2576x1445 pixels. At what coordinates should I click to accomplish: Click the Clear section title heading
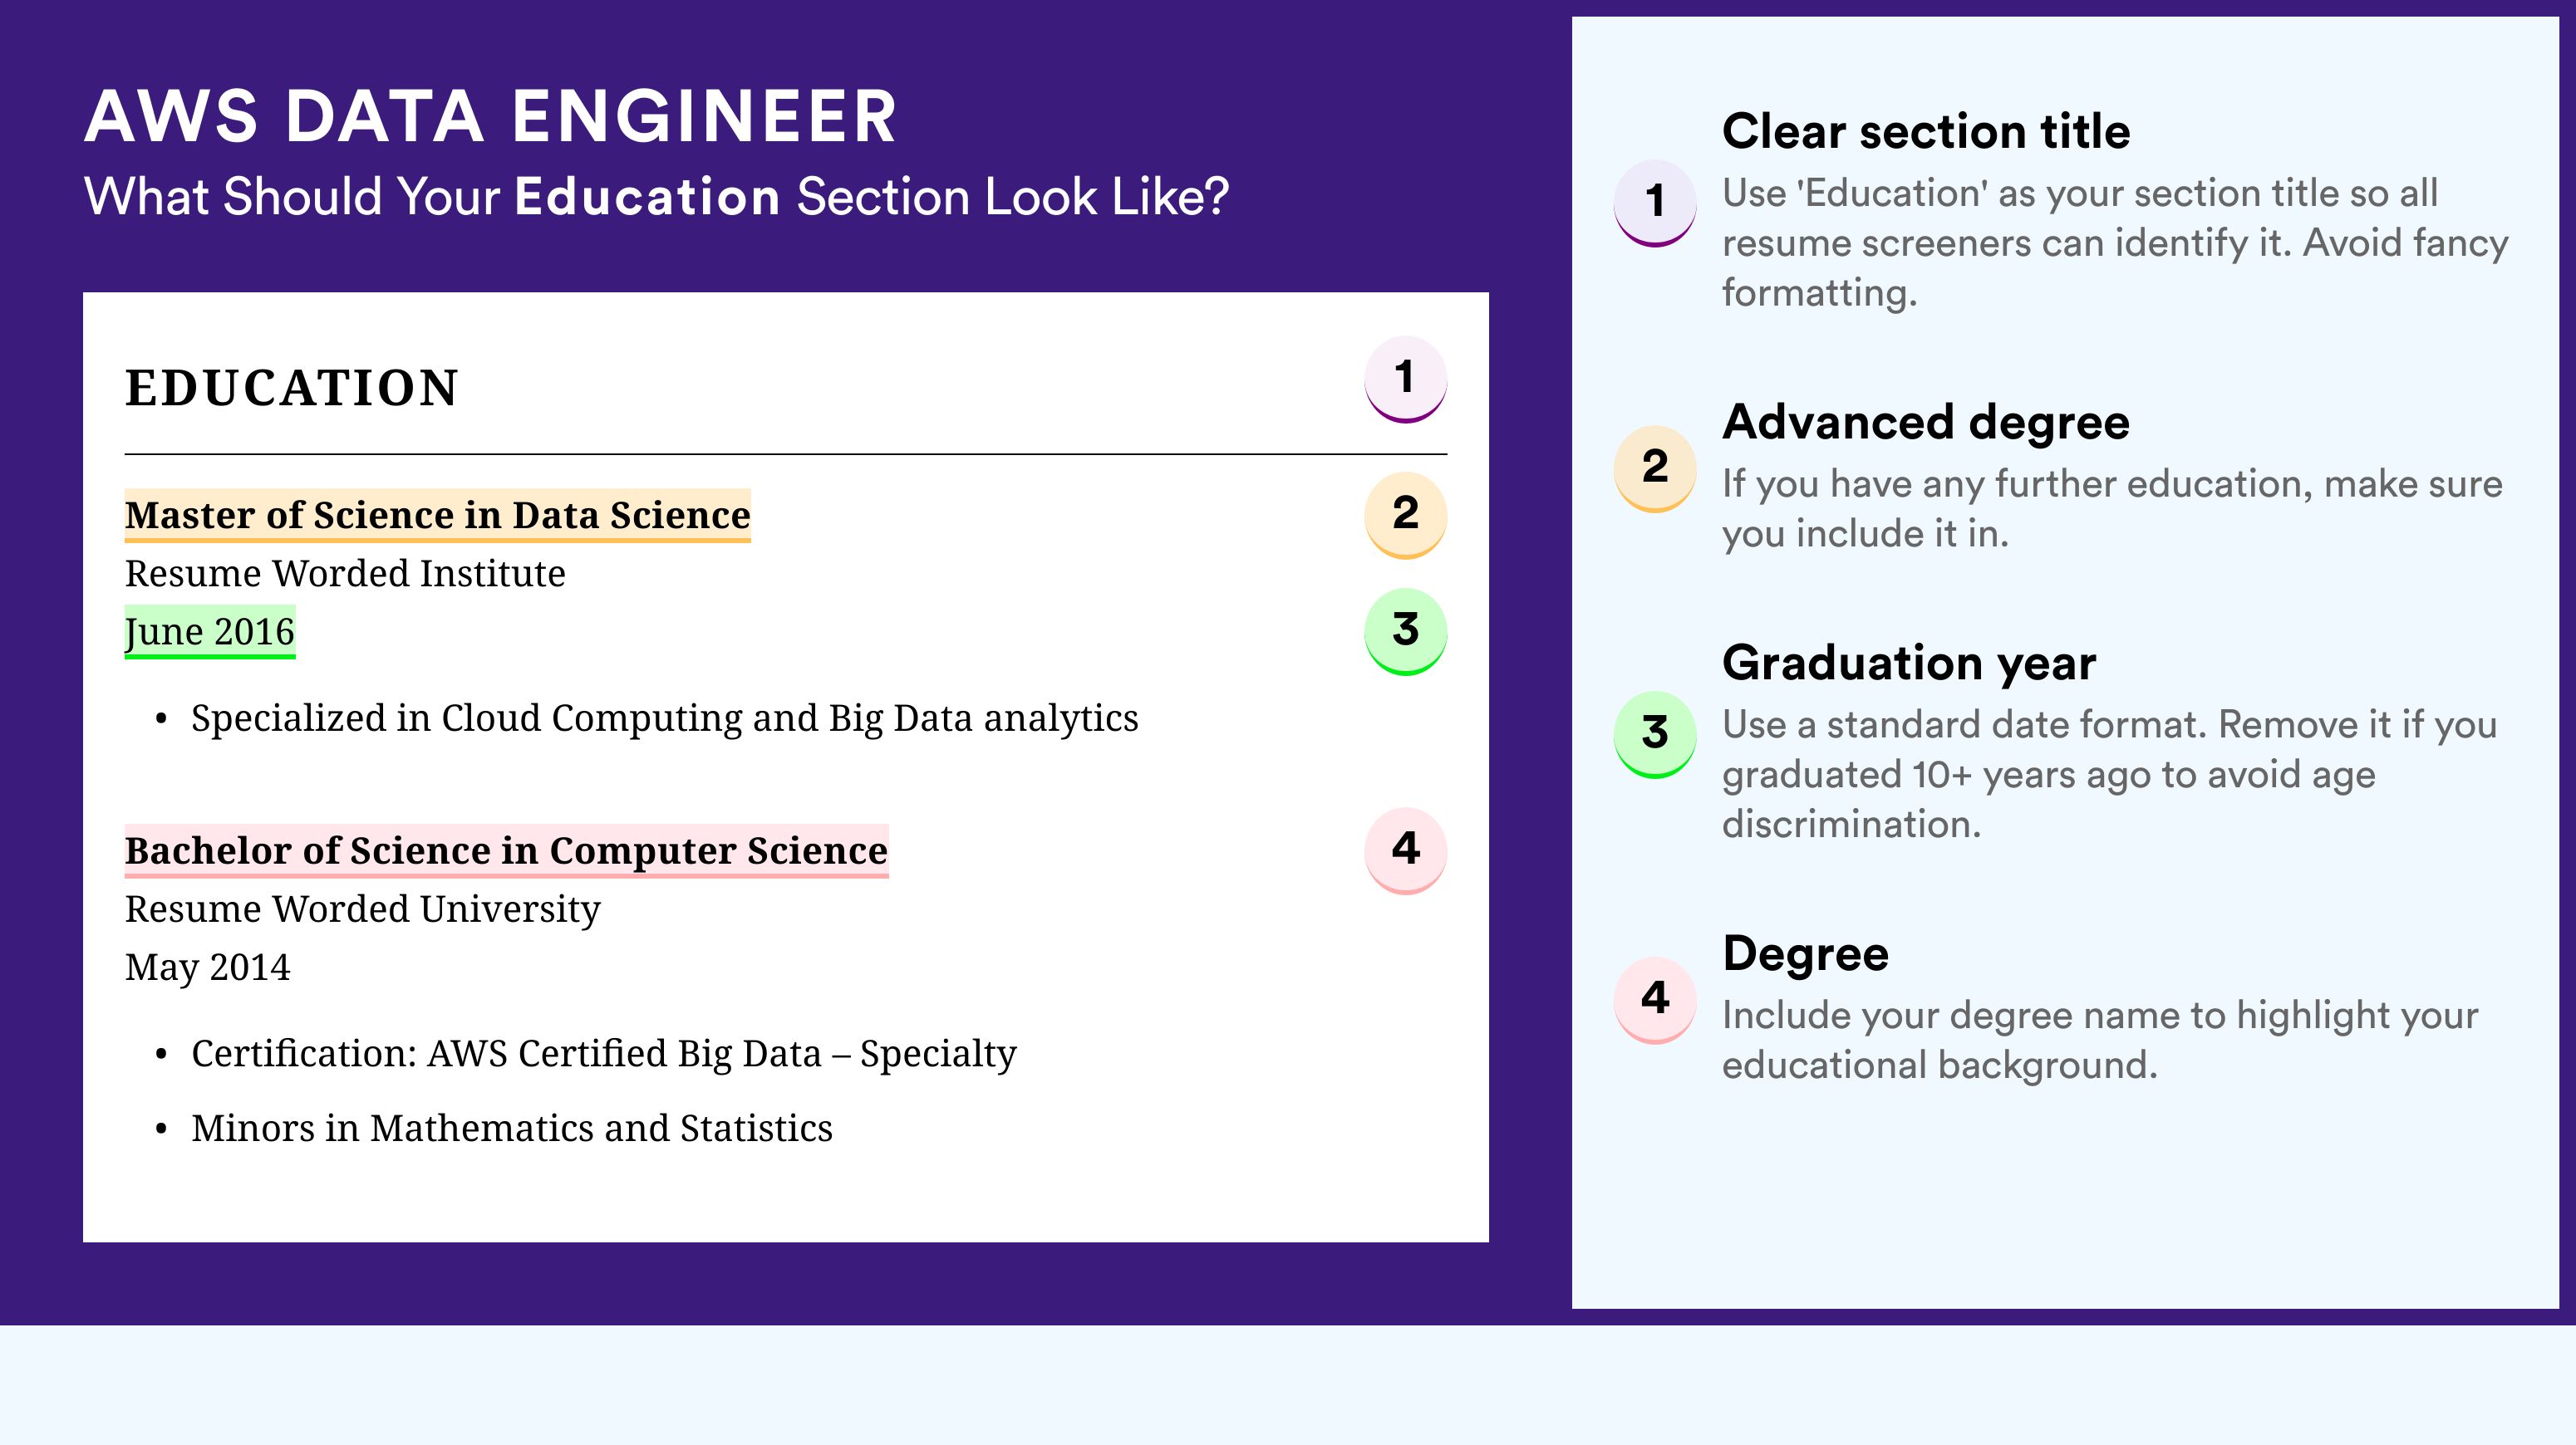[x=1926, y=131]
